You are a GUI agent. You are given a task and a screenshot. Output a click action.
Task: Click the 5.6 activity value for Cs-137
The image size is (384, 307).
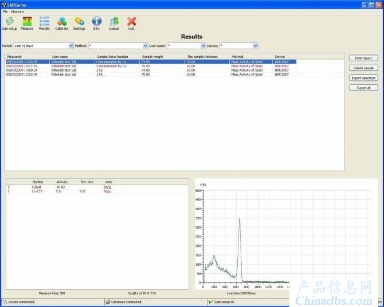pyautogui.click(x=58, y=191)
